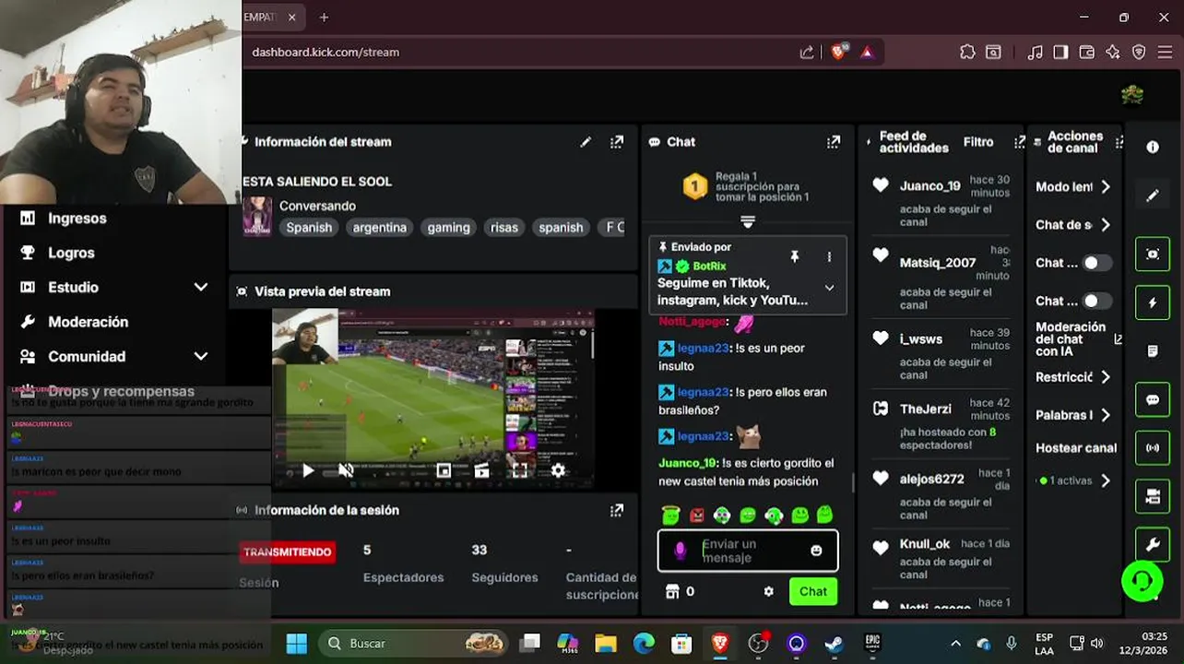This screenshot has width=1184, height=664.
Task: Pop out the Información de la sesión panel
Action: 617,510
